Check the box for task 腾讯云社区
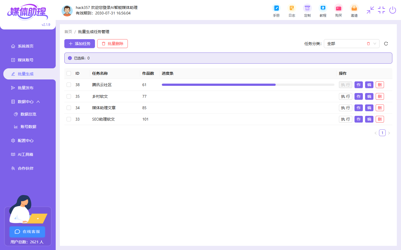 click(69, 85)
